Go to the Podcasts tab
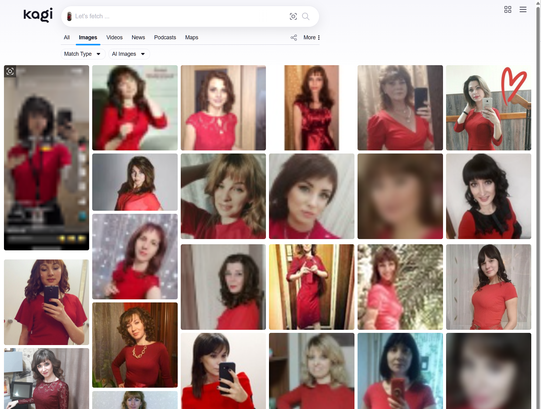The width and height of the screenshot is (541, 409). [165, 37]
